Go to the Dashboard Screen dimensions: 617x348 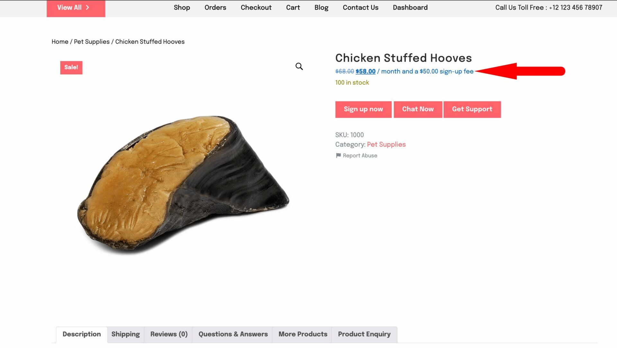coord(410,8)
